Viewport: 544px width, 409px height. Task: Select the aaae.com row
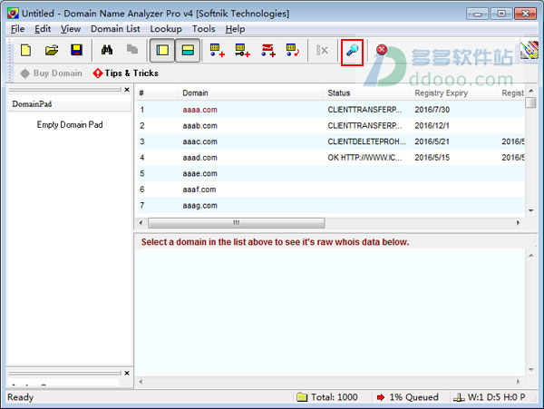tap(331, 173)
